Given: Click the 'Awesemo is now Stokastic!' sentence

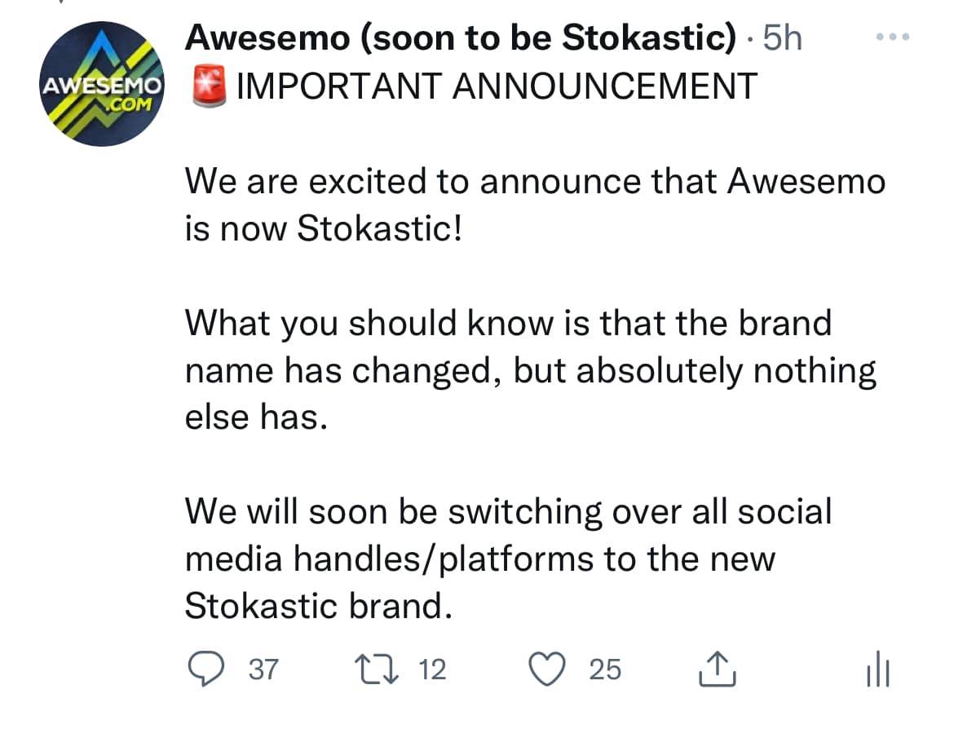Looking at the screenshot, I should 536,205.
